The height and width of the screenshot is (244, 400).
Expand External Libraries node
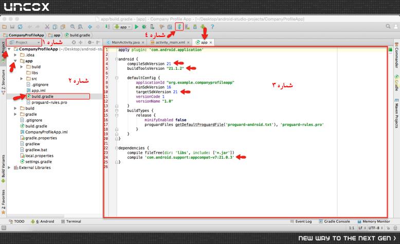(9, 167)
